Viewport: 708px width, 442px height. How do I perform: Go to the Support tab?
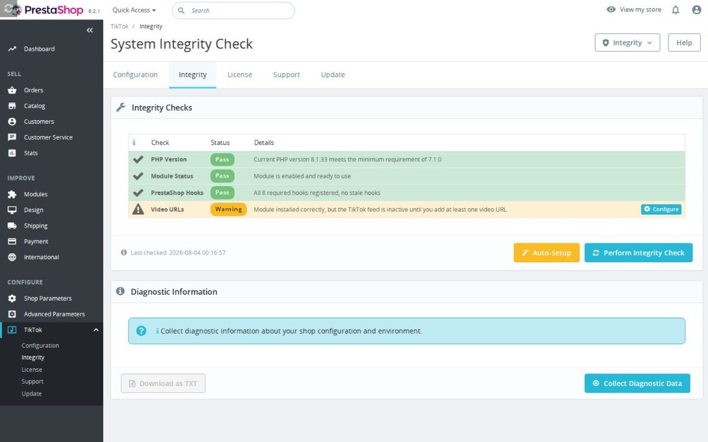(287, 75)
